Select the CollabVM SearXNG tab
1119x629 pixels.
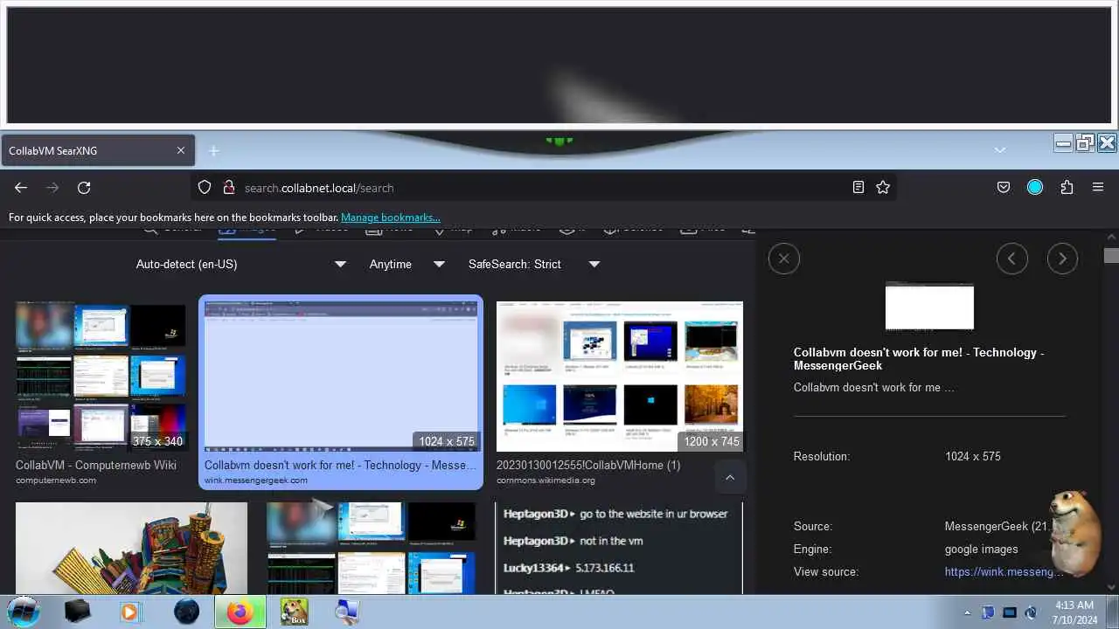pos(97,150)
